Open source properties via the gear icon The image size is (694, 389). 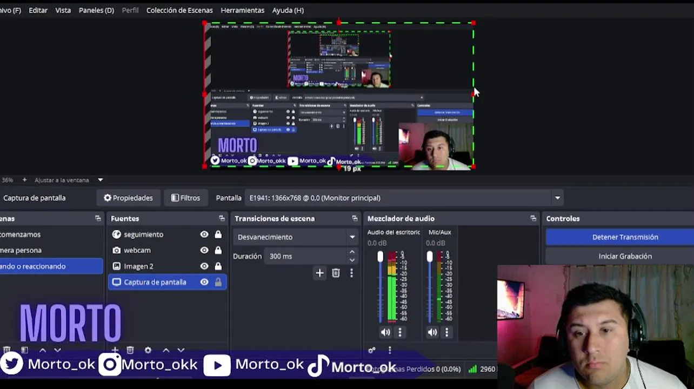click(148, 350)
